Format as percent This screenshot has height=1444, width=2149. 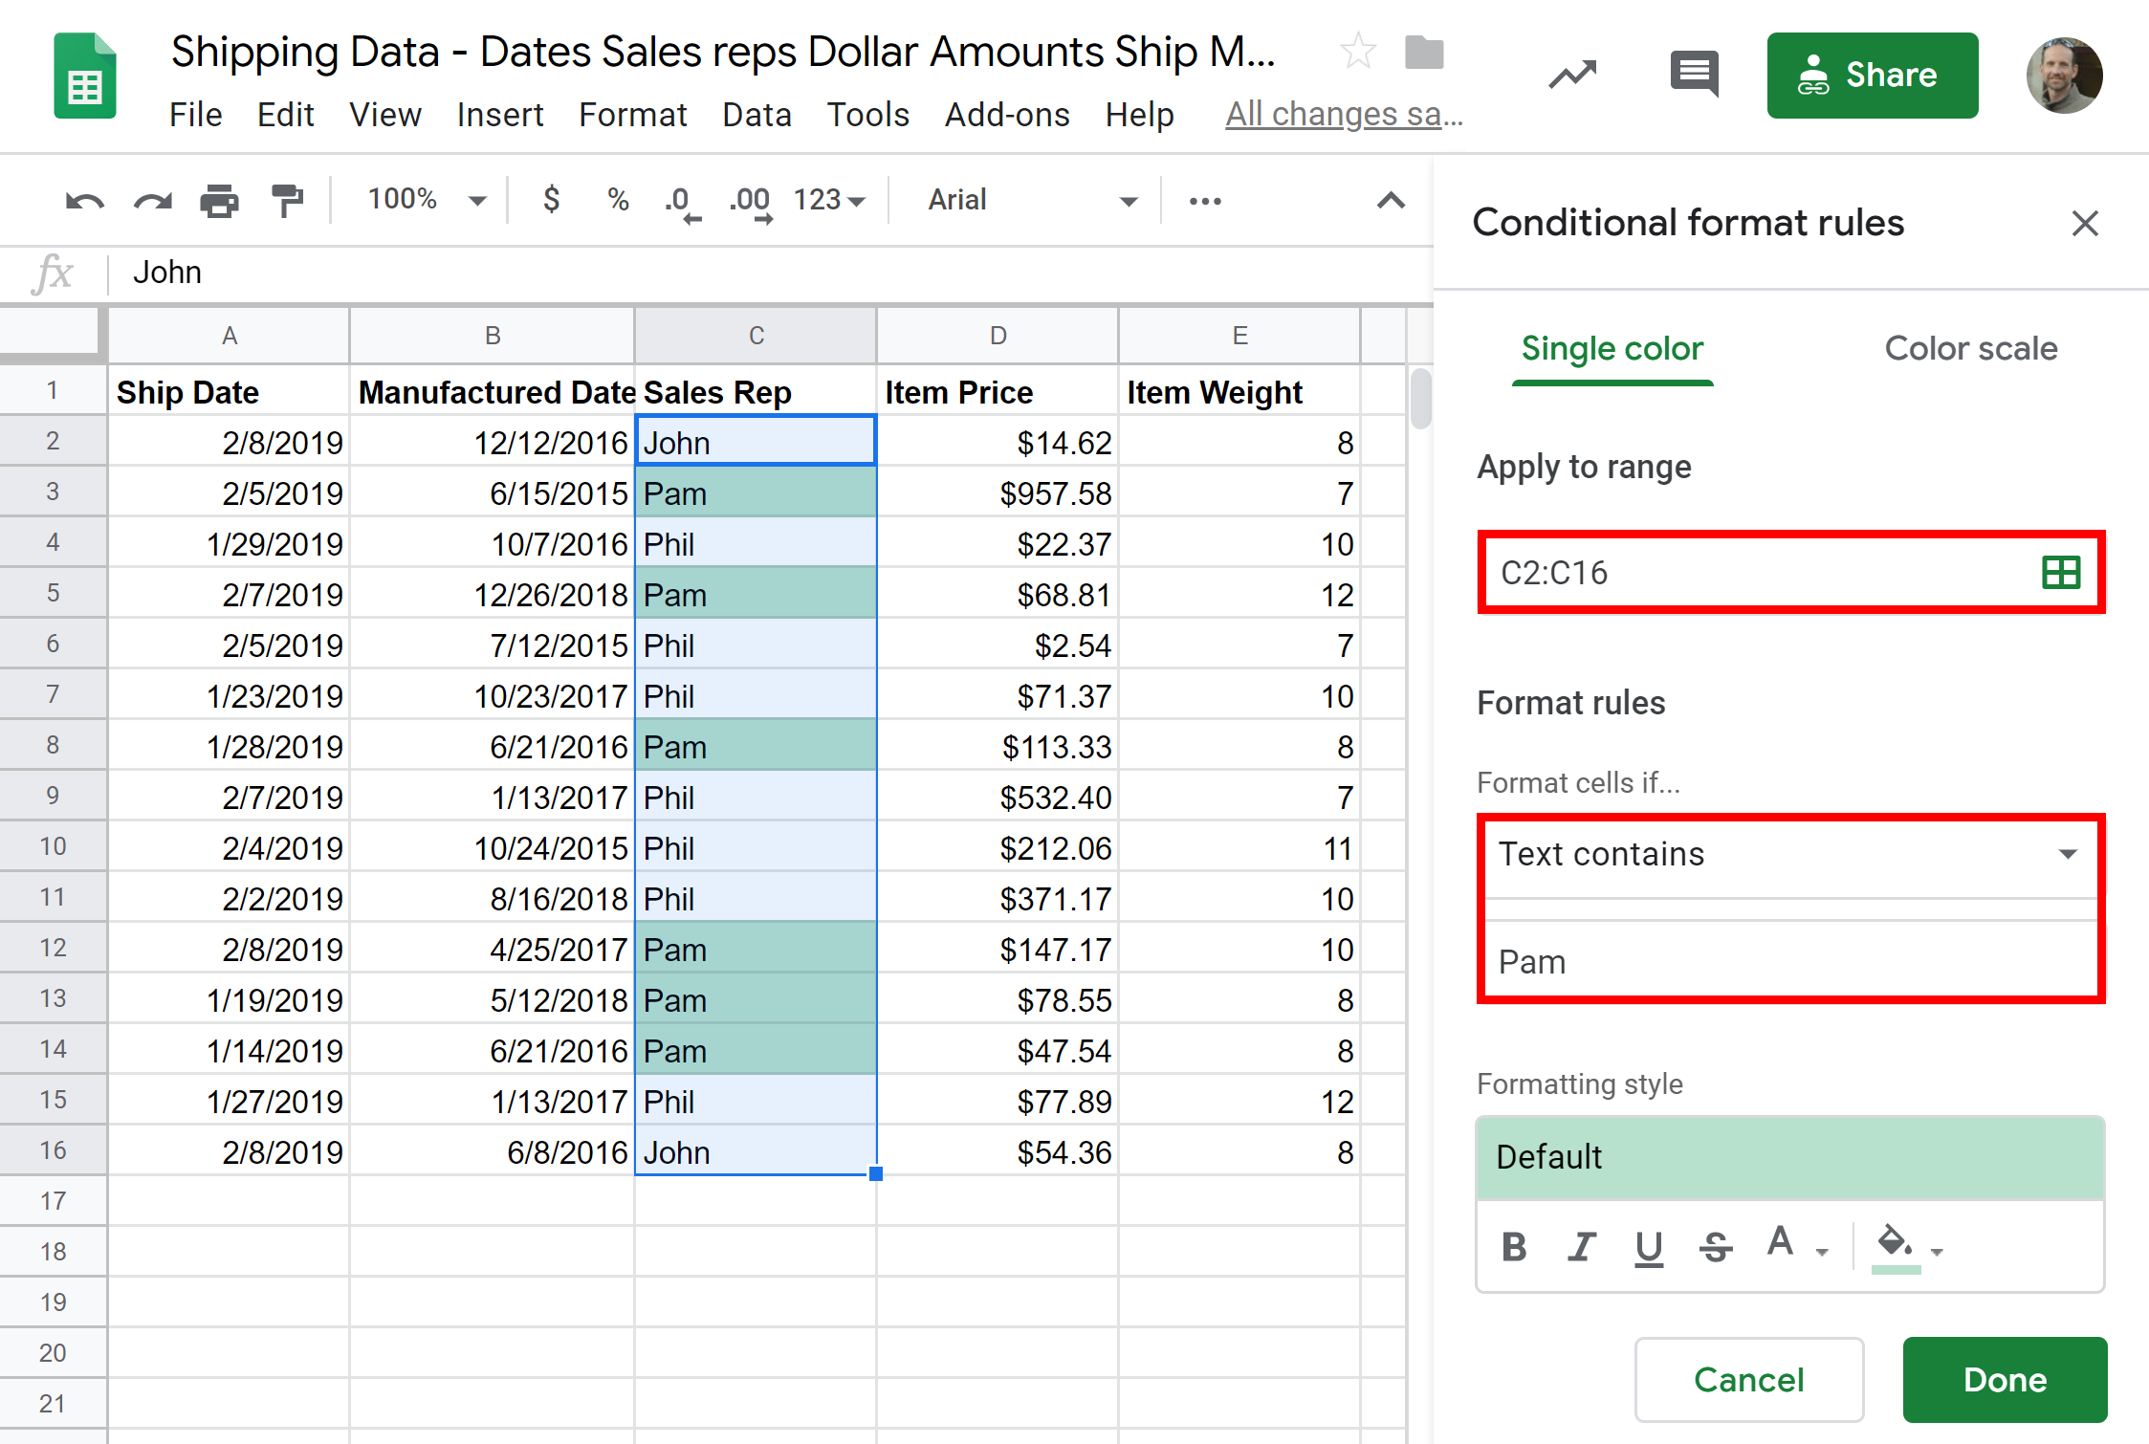tap(618, 199)
